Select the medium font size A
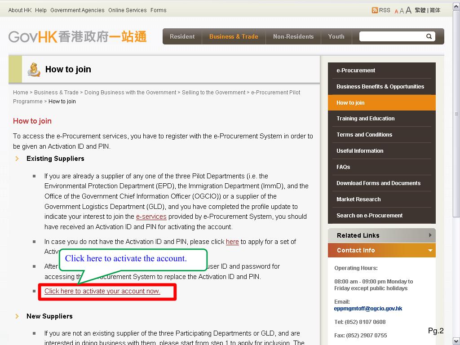The width and height of the screenshot is (460, 345). tap(402, 11)
